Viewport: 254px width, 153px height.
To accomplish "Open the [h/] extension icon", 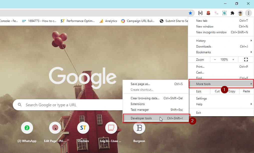I will pos(200,13).
